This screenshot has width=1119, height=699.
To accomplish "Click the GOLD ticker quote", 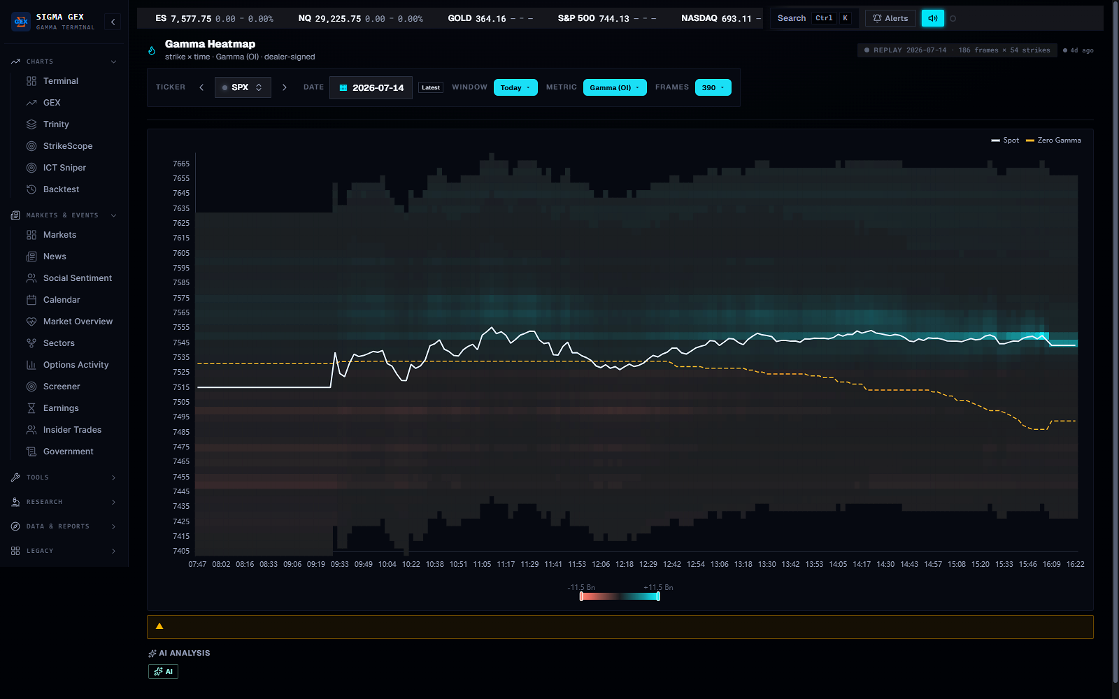I will click(x=490, y=18).
